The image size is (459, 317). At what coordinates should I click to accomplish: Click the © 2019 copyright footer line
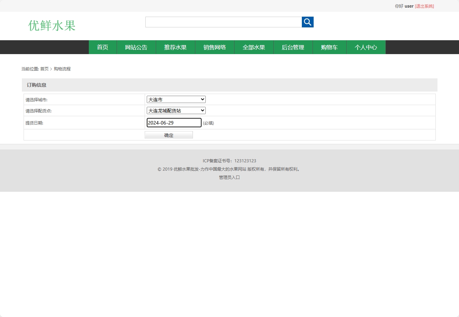coord(229,169)
